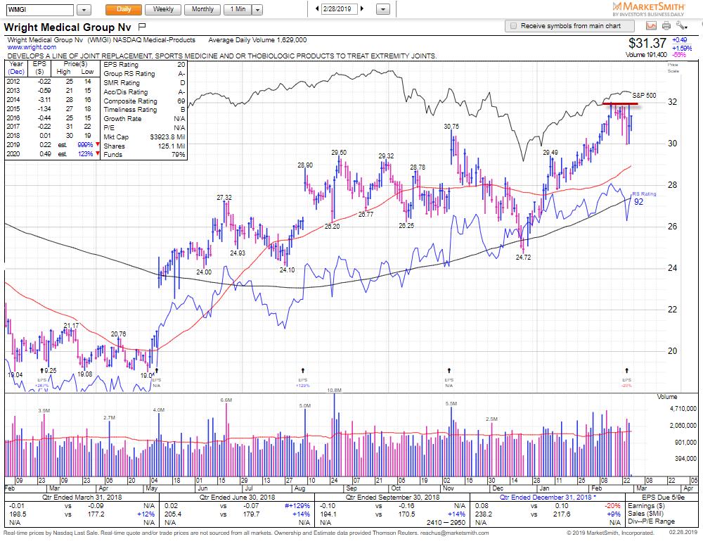Image resolution: width=703 pixels, height=551 pixels.
Task: Open the www.wright.com link
Action: (32, 47)
